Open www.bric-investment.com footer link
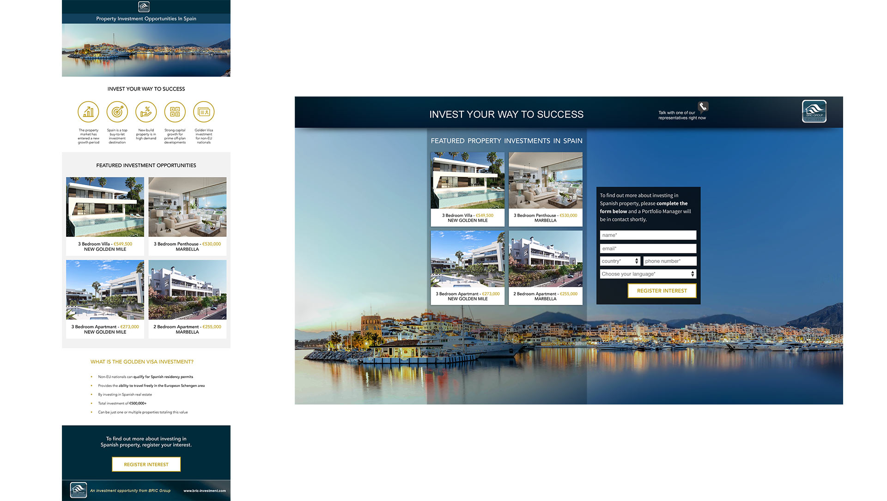 pos(205,491)
